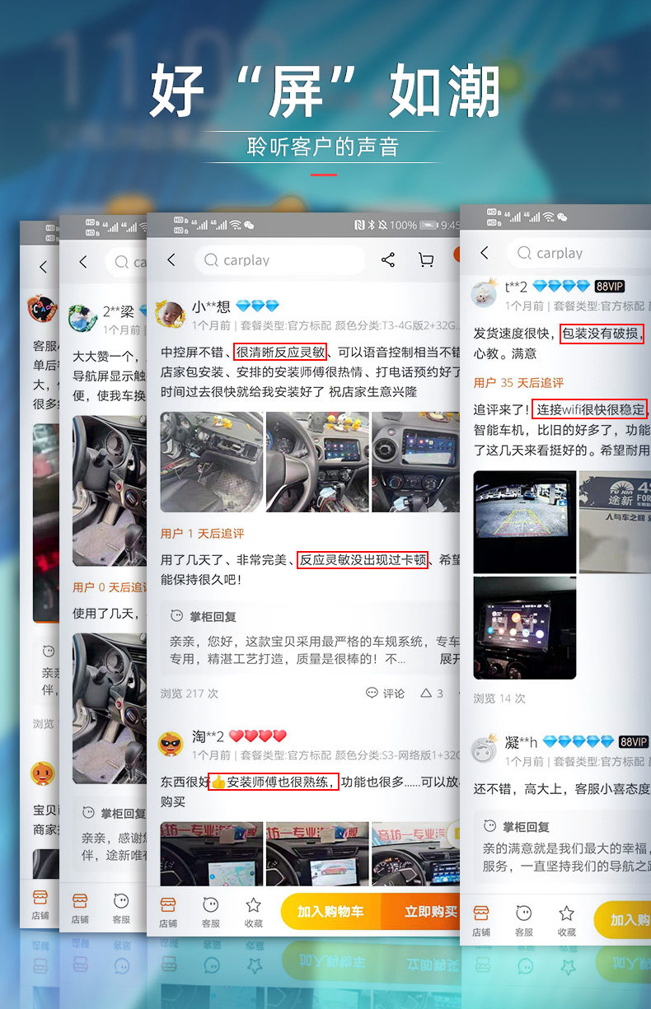Tap the 店铺 shop icon in the center bottom bar
The height and width of the screenshot is (1009, 651).
(168, 911)
